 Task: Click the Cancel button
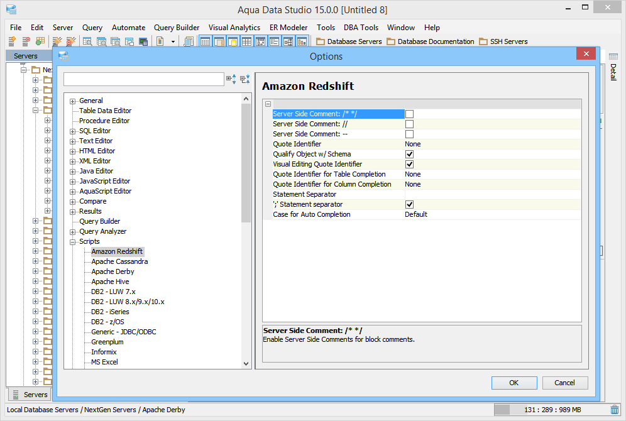(564, 383)
